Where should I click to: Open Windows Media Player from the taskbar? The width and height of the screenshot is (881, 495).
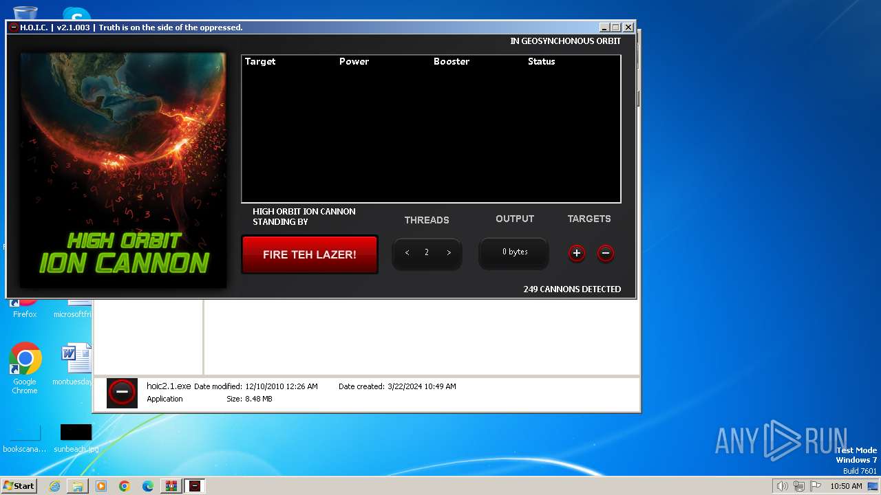[x=101, y=486]
